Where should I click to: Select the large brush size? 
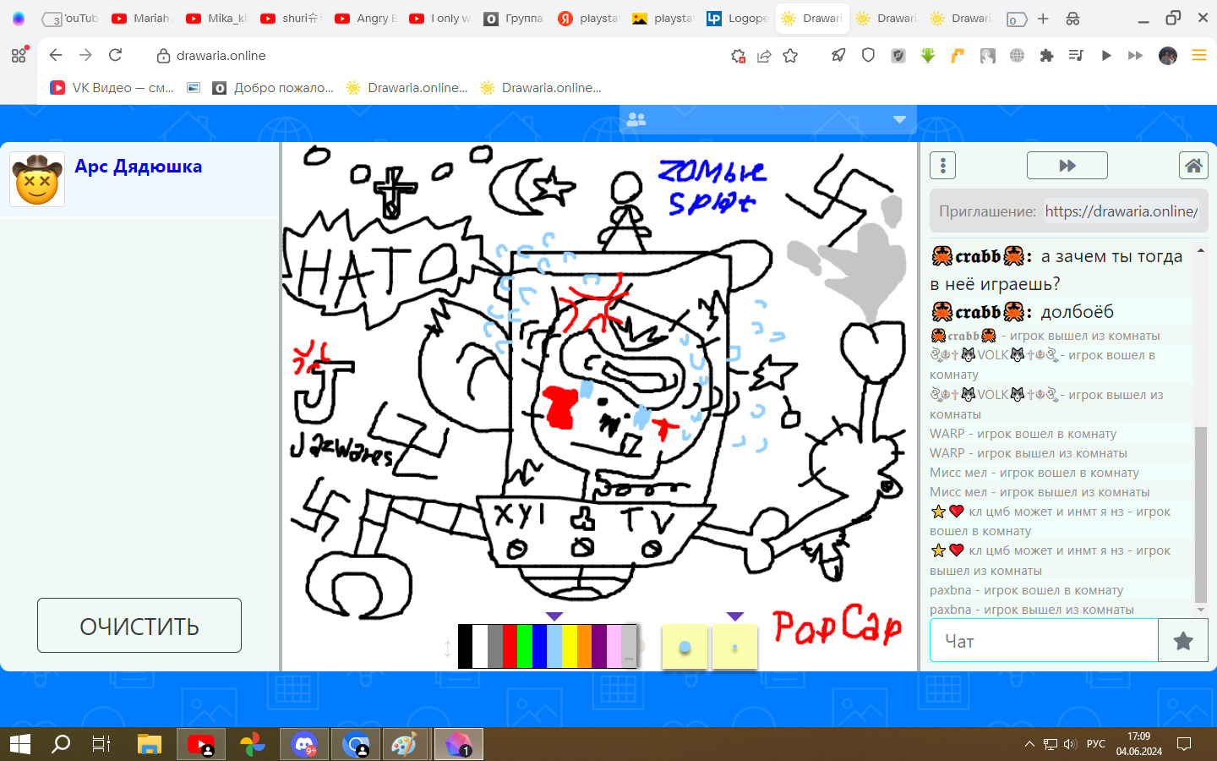point(685,647)
